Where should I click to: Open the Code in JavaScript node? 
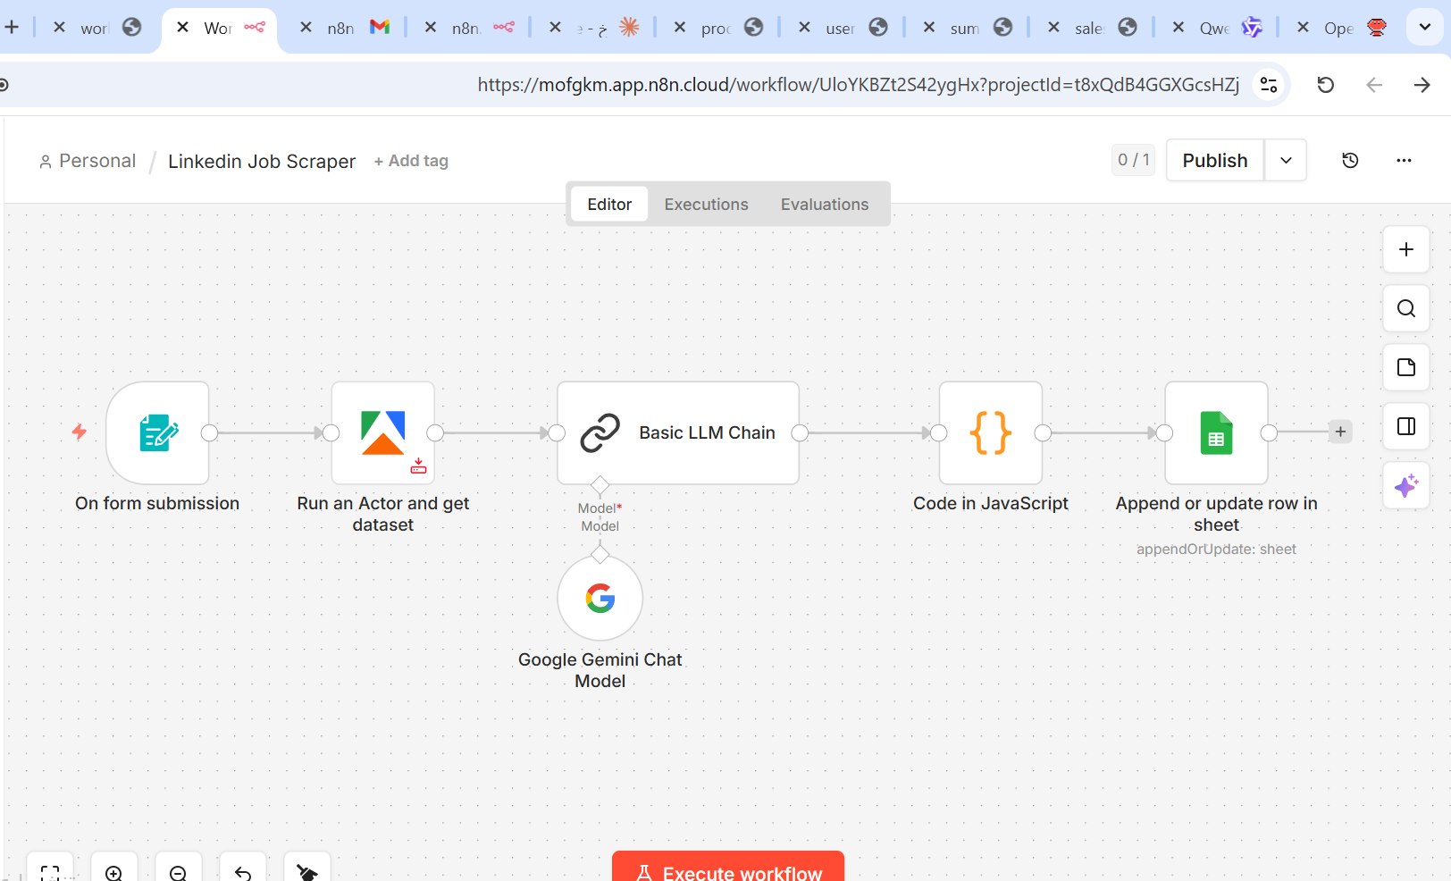[x=990, y=433]
